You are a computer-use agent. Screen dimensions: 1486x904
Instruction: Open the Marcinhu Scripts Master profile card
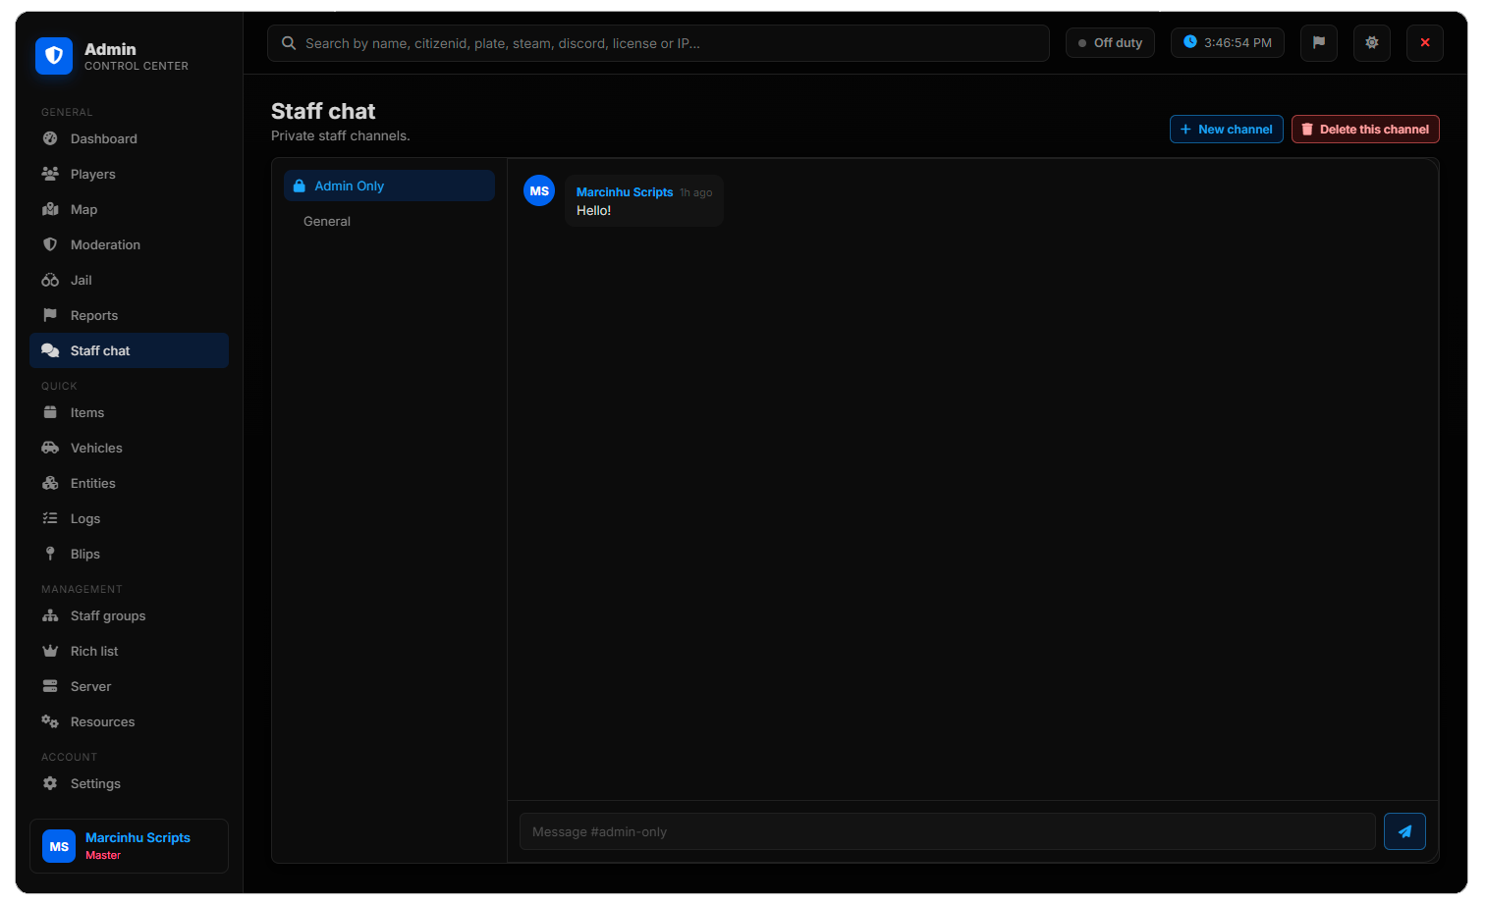pos(129,846)
